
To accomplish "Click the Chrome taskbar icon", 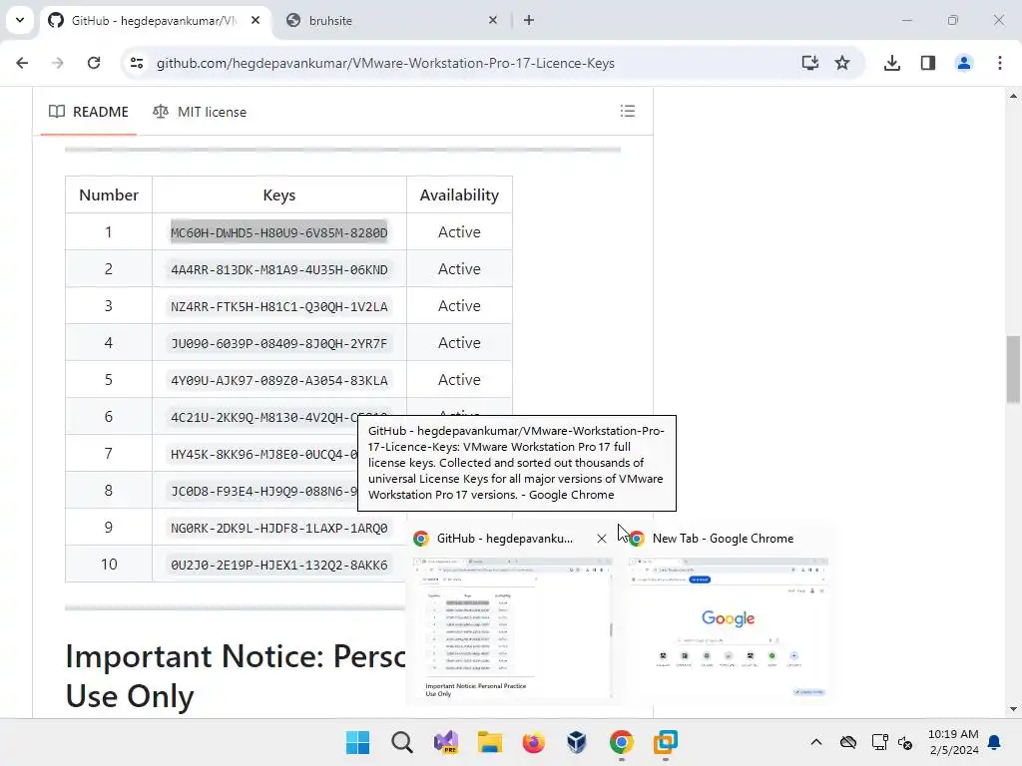I will tap(621, 742).
